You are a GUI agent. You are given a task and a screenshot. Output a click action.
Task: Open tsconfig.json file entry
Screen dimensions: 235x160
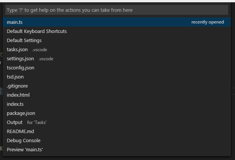coord(117,67)
